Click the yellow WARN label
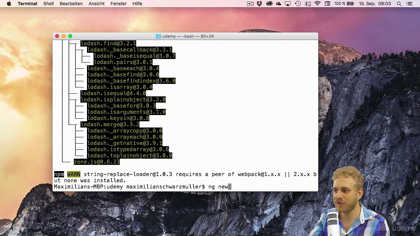420x236 pixels. [74, 174]
